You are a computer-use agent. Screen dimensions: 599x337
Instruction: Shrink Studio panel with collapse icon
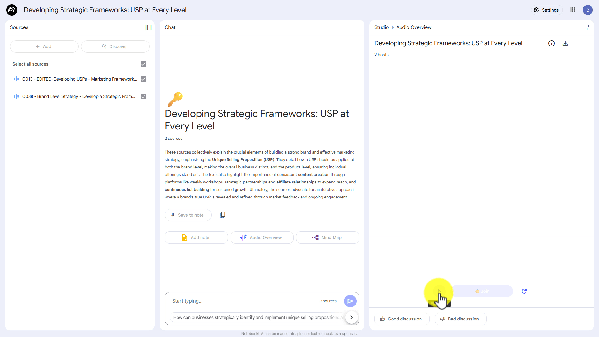click(587, 27)
